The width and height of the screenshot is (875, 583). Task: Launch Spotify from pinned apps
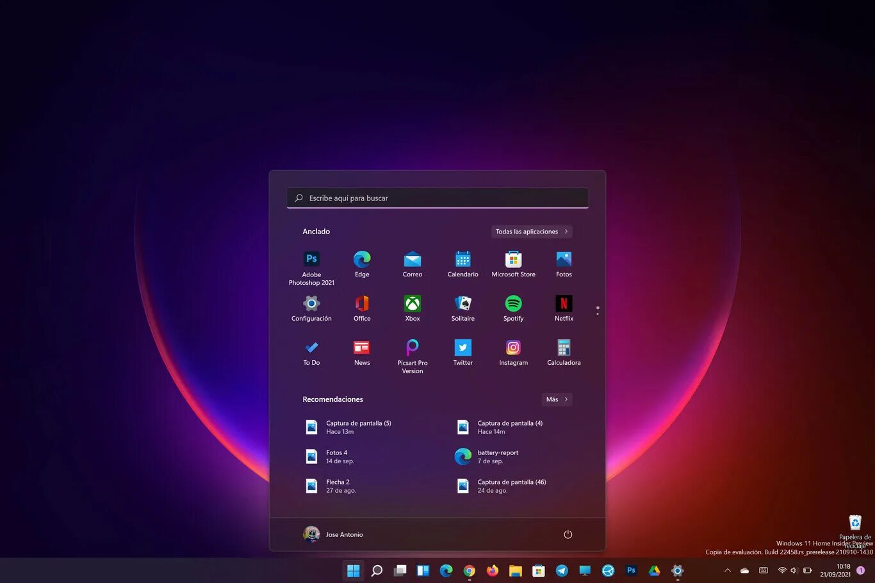[x=514, y=308]
